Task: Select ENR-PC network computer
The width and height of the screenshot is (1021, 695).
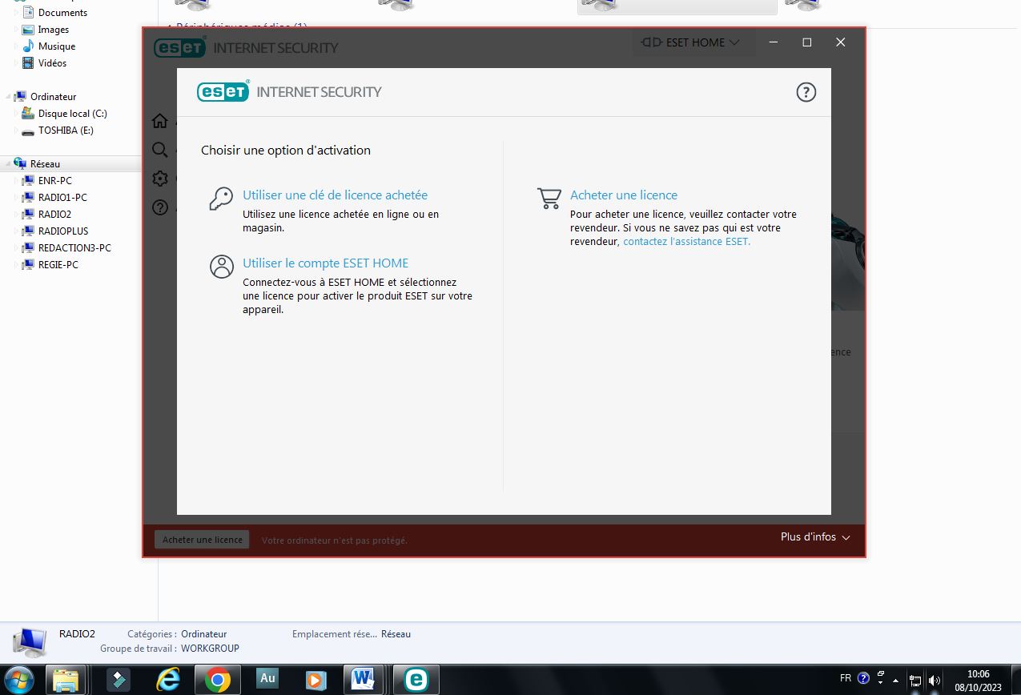Action: 54,181
